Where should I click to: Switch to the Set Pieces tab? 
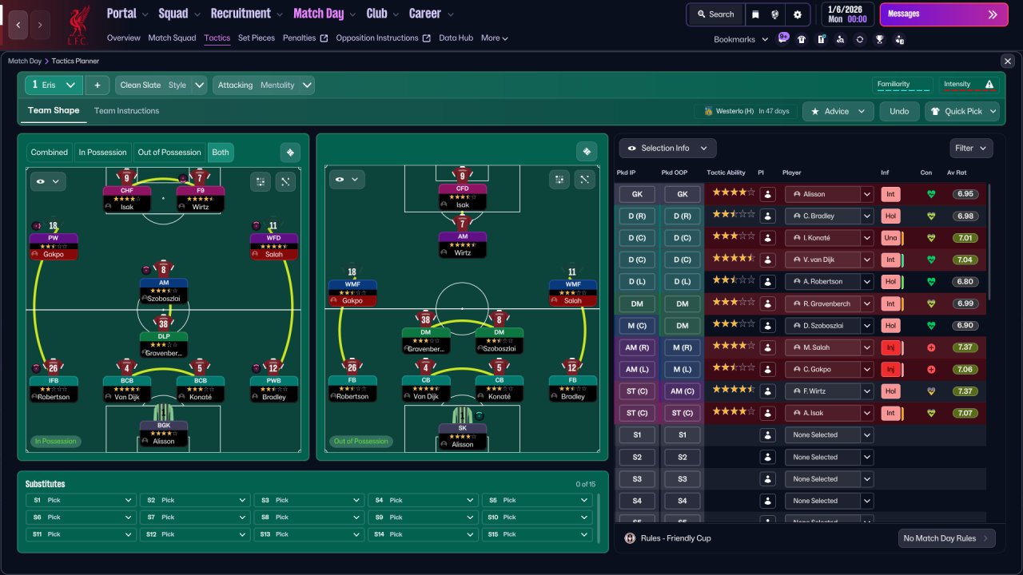click(x=257, y=38)
